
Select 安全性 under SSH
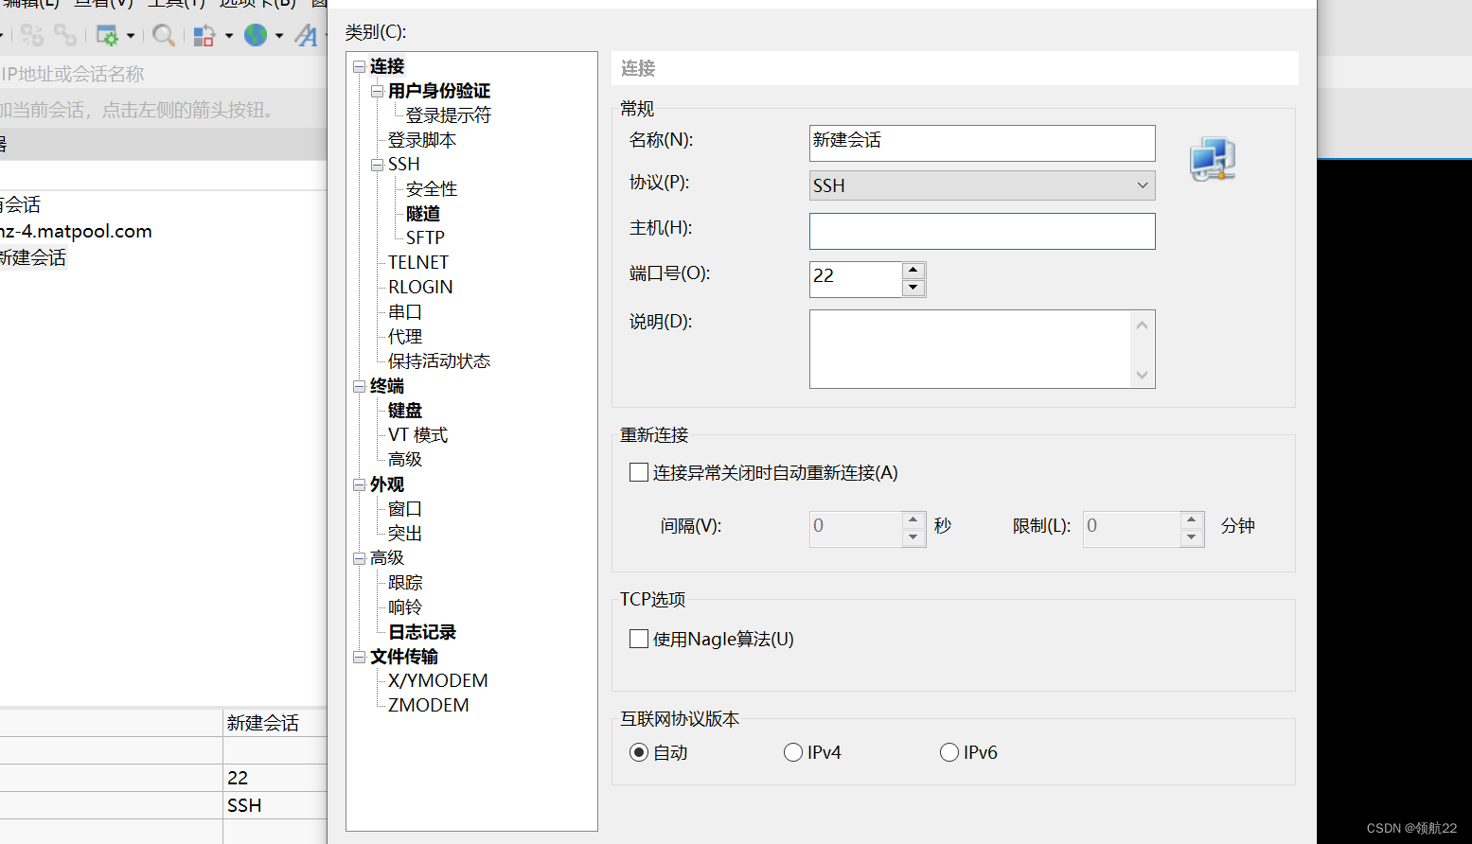[432, 189]
